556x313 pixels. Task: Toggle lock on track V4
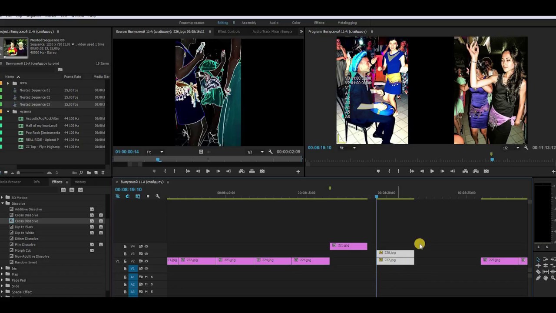(x=125, y=246)
